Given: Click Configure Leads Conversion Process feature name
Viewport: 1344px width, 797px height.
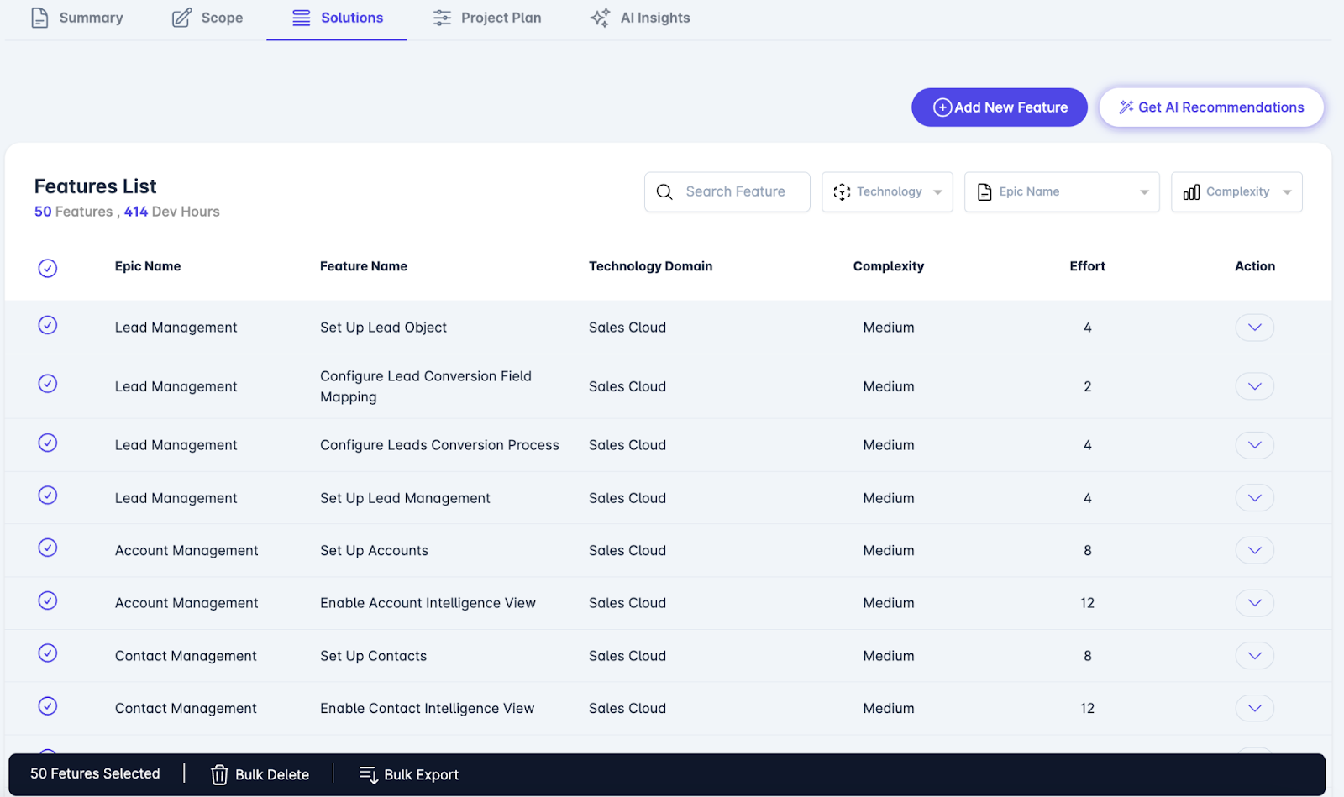Looking at the screenshot, I should [439, 445].
